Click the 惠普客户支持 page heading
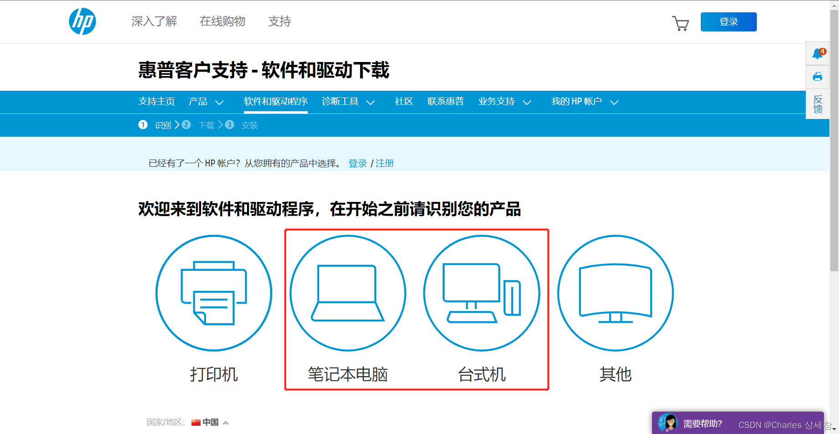Screen dimensions: 839x434 (264, 70)
